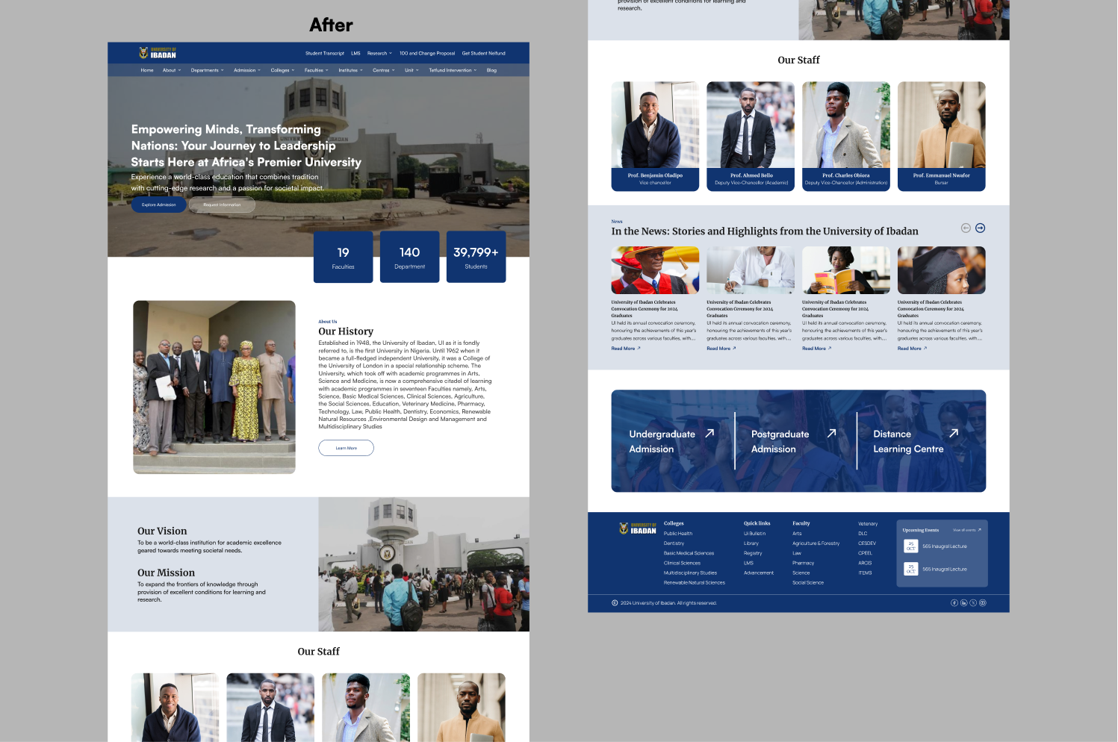Expand the Unit menu dropdown

(x=412, y=70)
